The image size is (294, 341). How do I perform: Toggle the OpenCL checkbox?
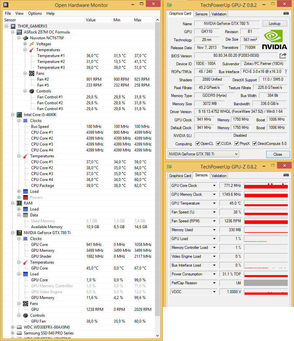point(198,144)
